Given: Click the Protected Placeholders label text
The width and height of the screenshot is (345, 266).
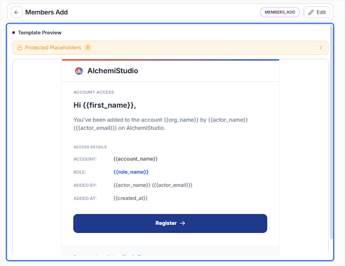Looking at the screenshot, I should coord(53,48).
